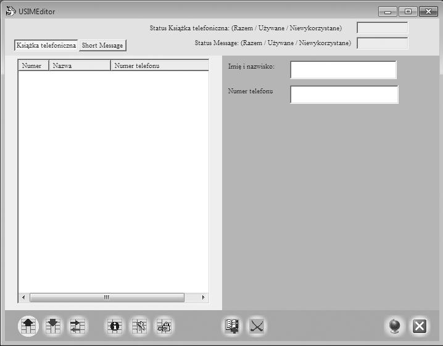443x346 pixels.
Task: Switch to the Książka telefoniczna tab
Action: [46, 45]
